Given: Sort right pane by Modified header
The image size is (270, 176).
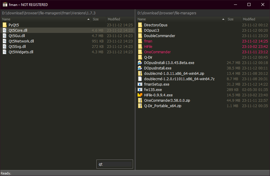Looking at the screenshot, I should point(255,19).
